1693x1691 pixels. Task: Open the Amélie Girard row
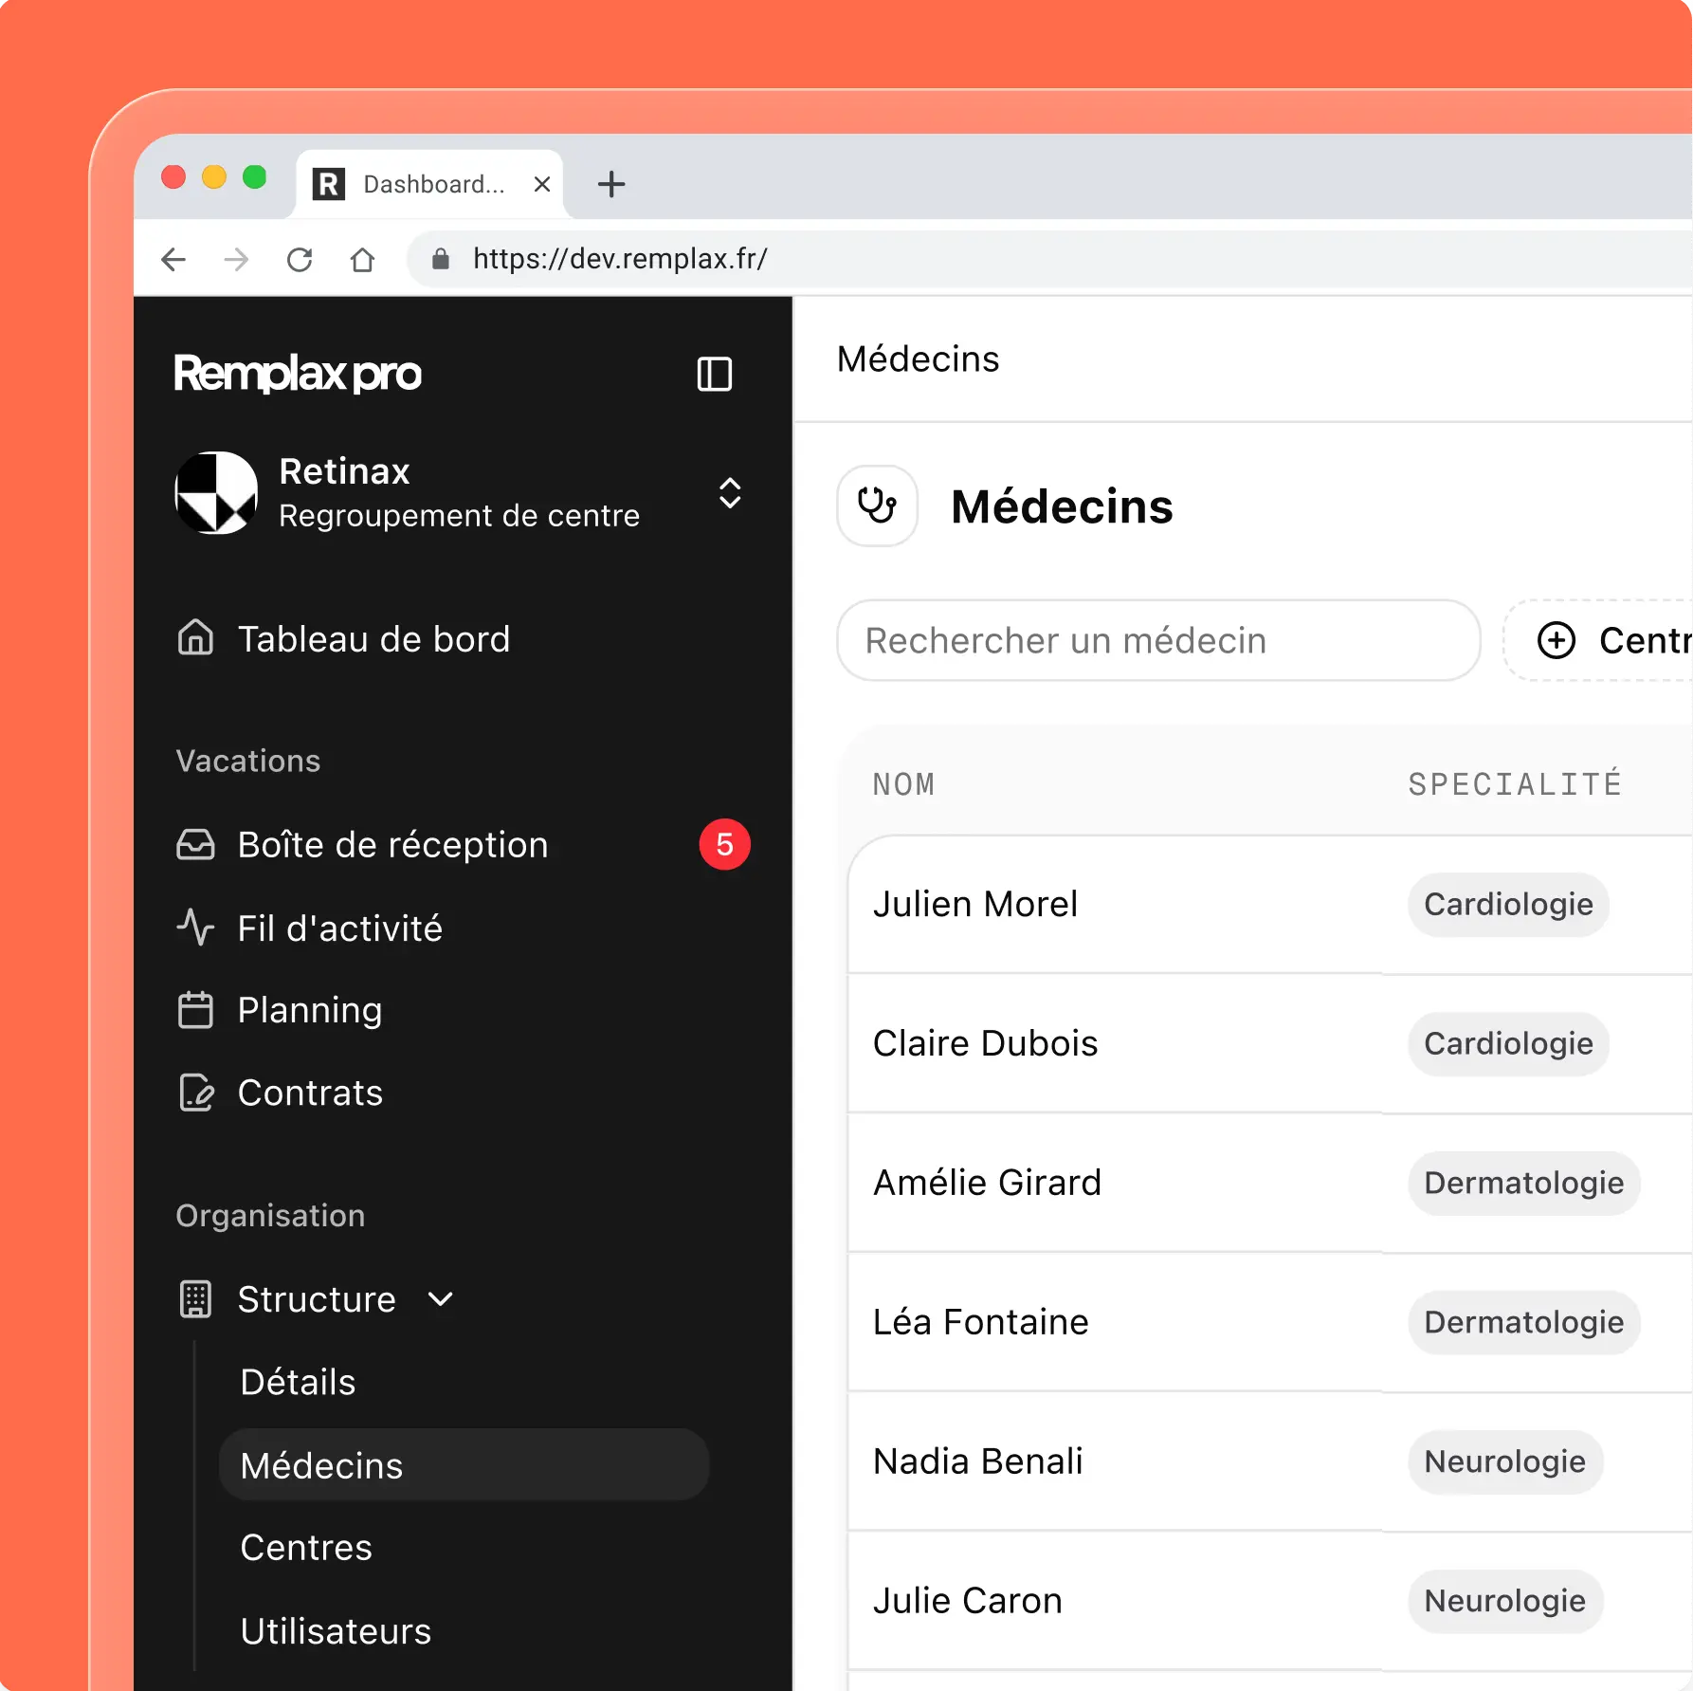(1270, 1183)
